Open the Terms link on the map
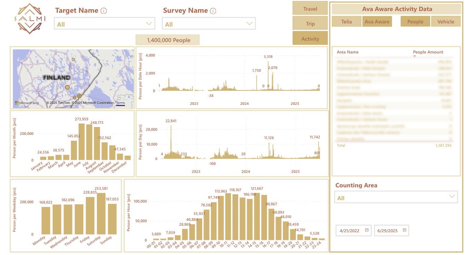Viewport: 473px width, 255px height. click(x=120, y=103)
